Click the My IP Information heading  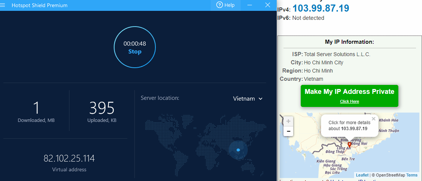[349, 42]
